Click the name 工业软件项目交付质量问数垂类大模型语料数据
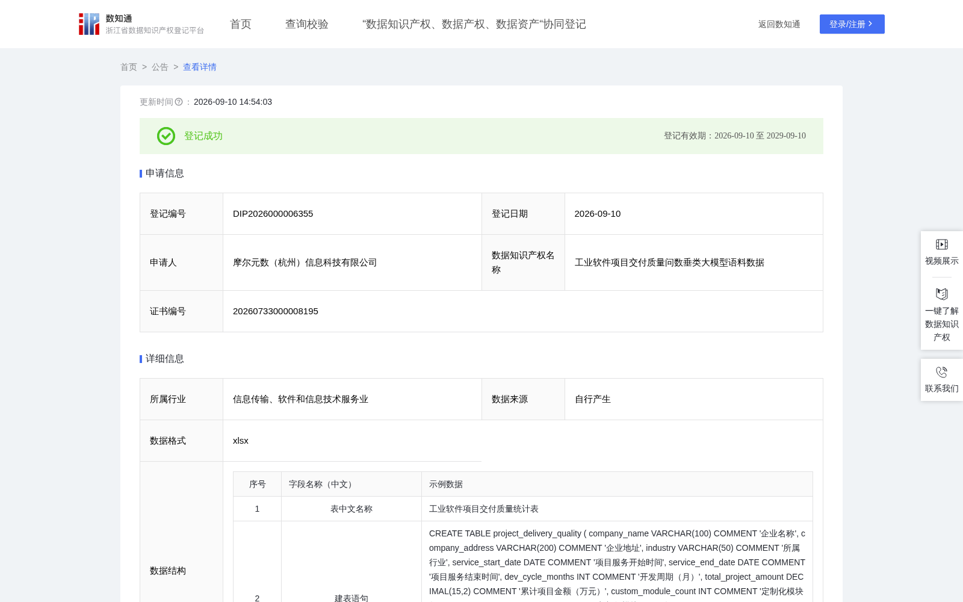 point(669,262)
